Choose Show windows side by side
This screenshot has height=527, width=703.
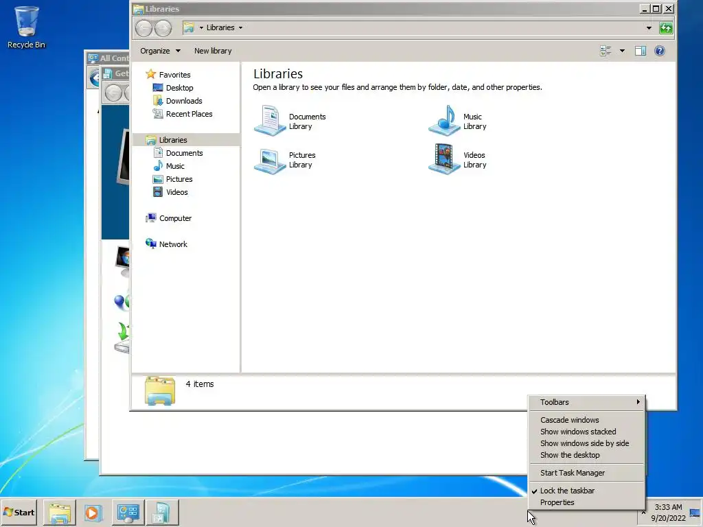[x=587, y=443]
